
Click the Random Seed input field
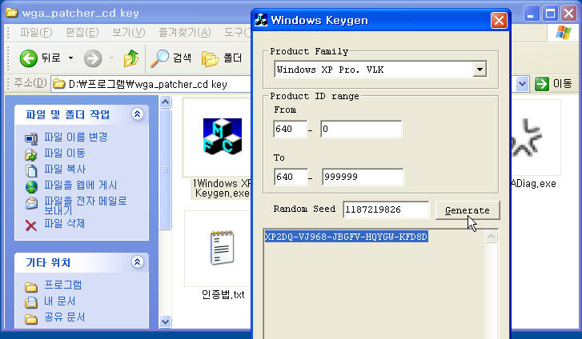coord(386,209)
